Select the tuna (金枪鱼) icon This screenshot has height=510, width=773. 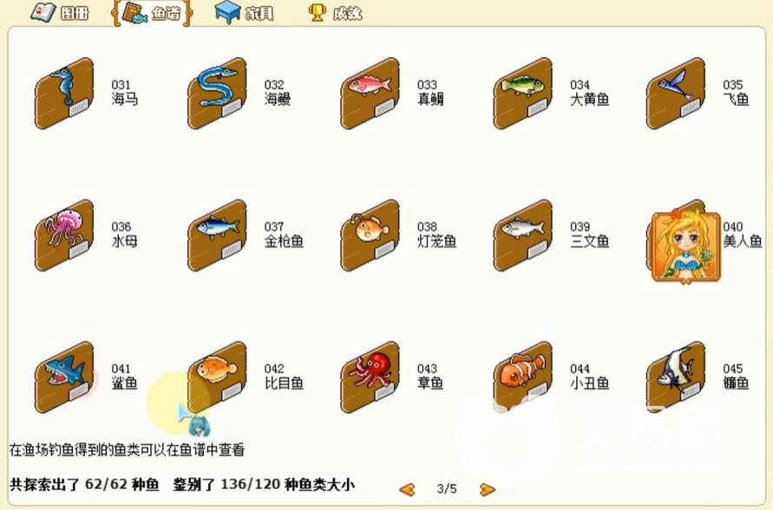(x=217, y=236)
